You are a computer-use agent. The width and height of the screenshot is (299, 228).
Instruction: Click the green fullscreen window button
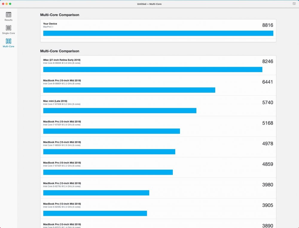(x=10, y=4)
